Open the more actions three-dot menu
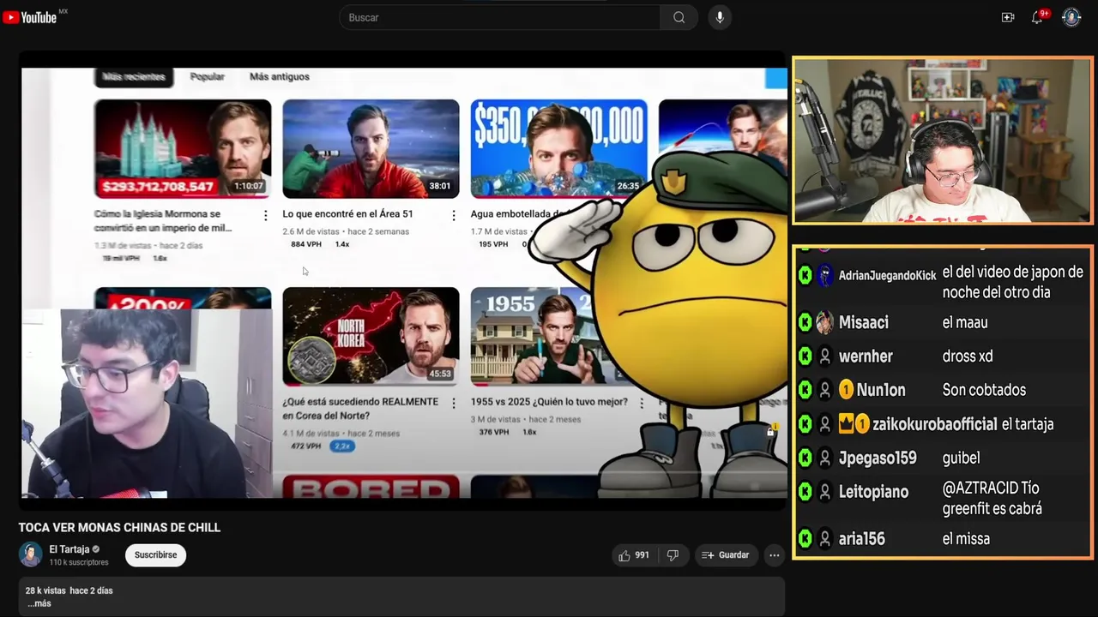 tap(775, 555)
